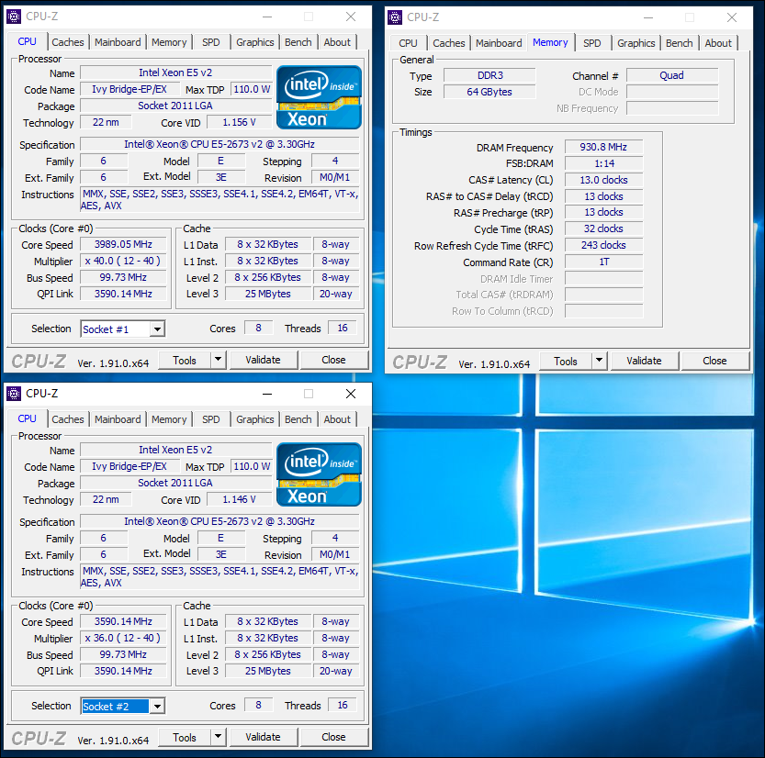Expand the Tools dropdown arrow in the Memory window
This screenshot has width=765, height=758.
pyautogui.click(x=599, y=361)
